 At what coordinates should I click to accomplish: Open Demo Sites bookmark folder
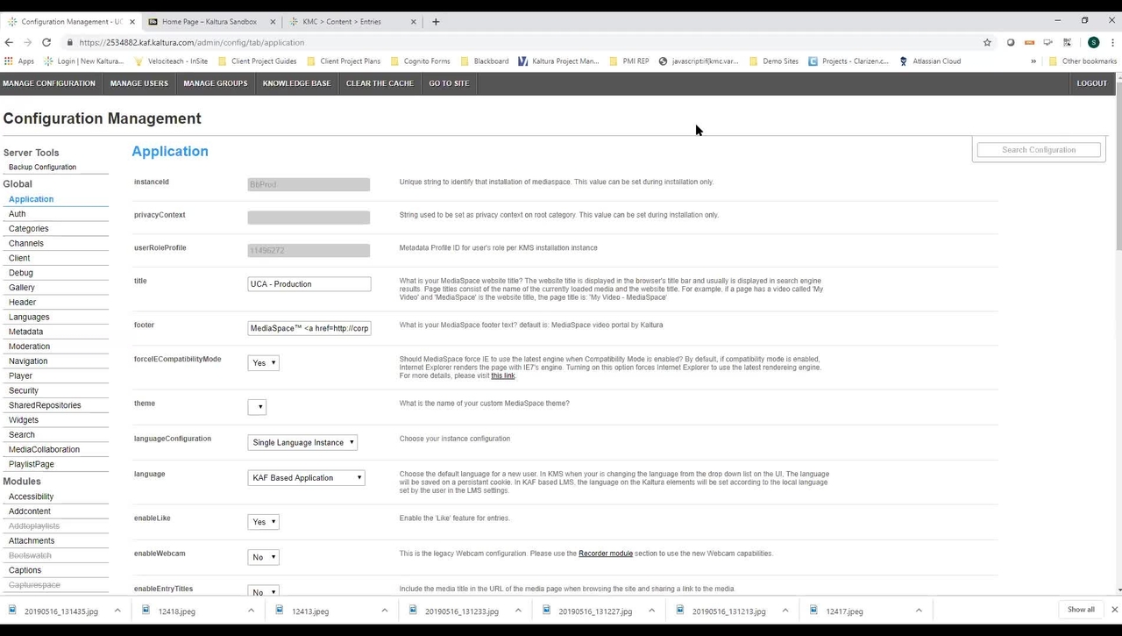pyautogui.click(x=773, y=61)
